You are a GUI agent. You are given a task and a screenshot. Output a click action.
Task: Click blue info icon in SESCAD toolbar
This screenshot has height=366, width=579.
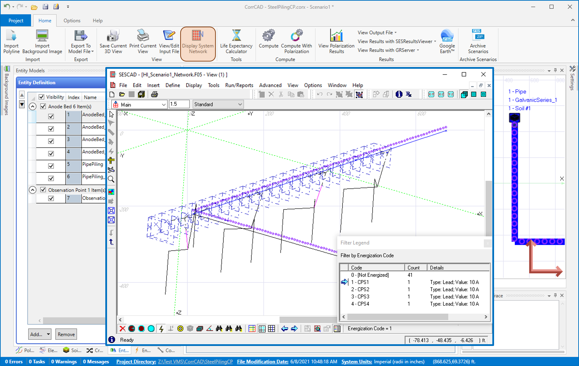(399, 94)
